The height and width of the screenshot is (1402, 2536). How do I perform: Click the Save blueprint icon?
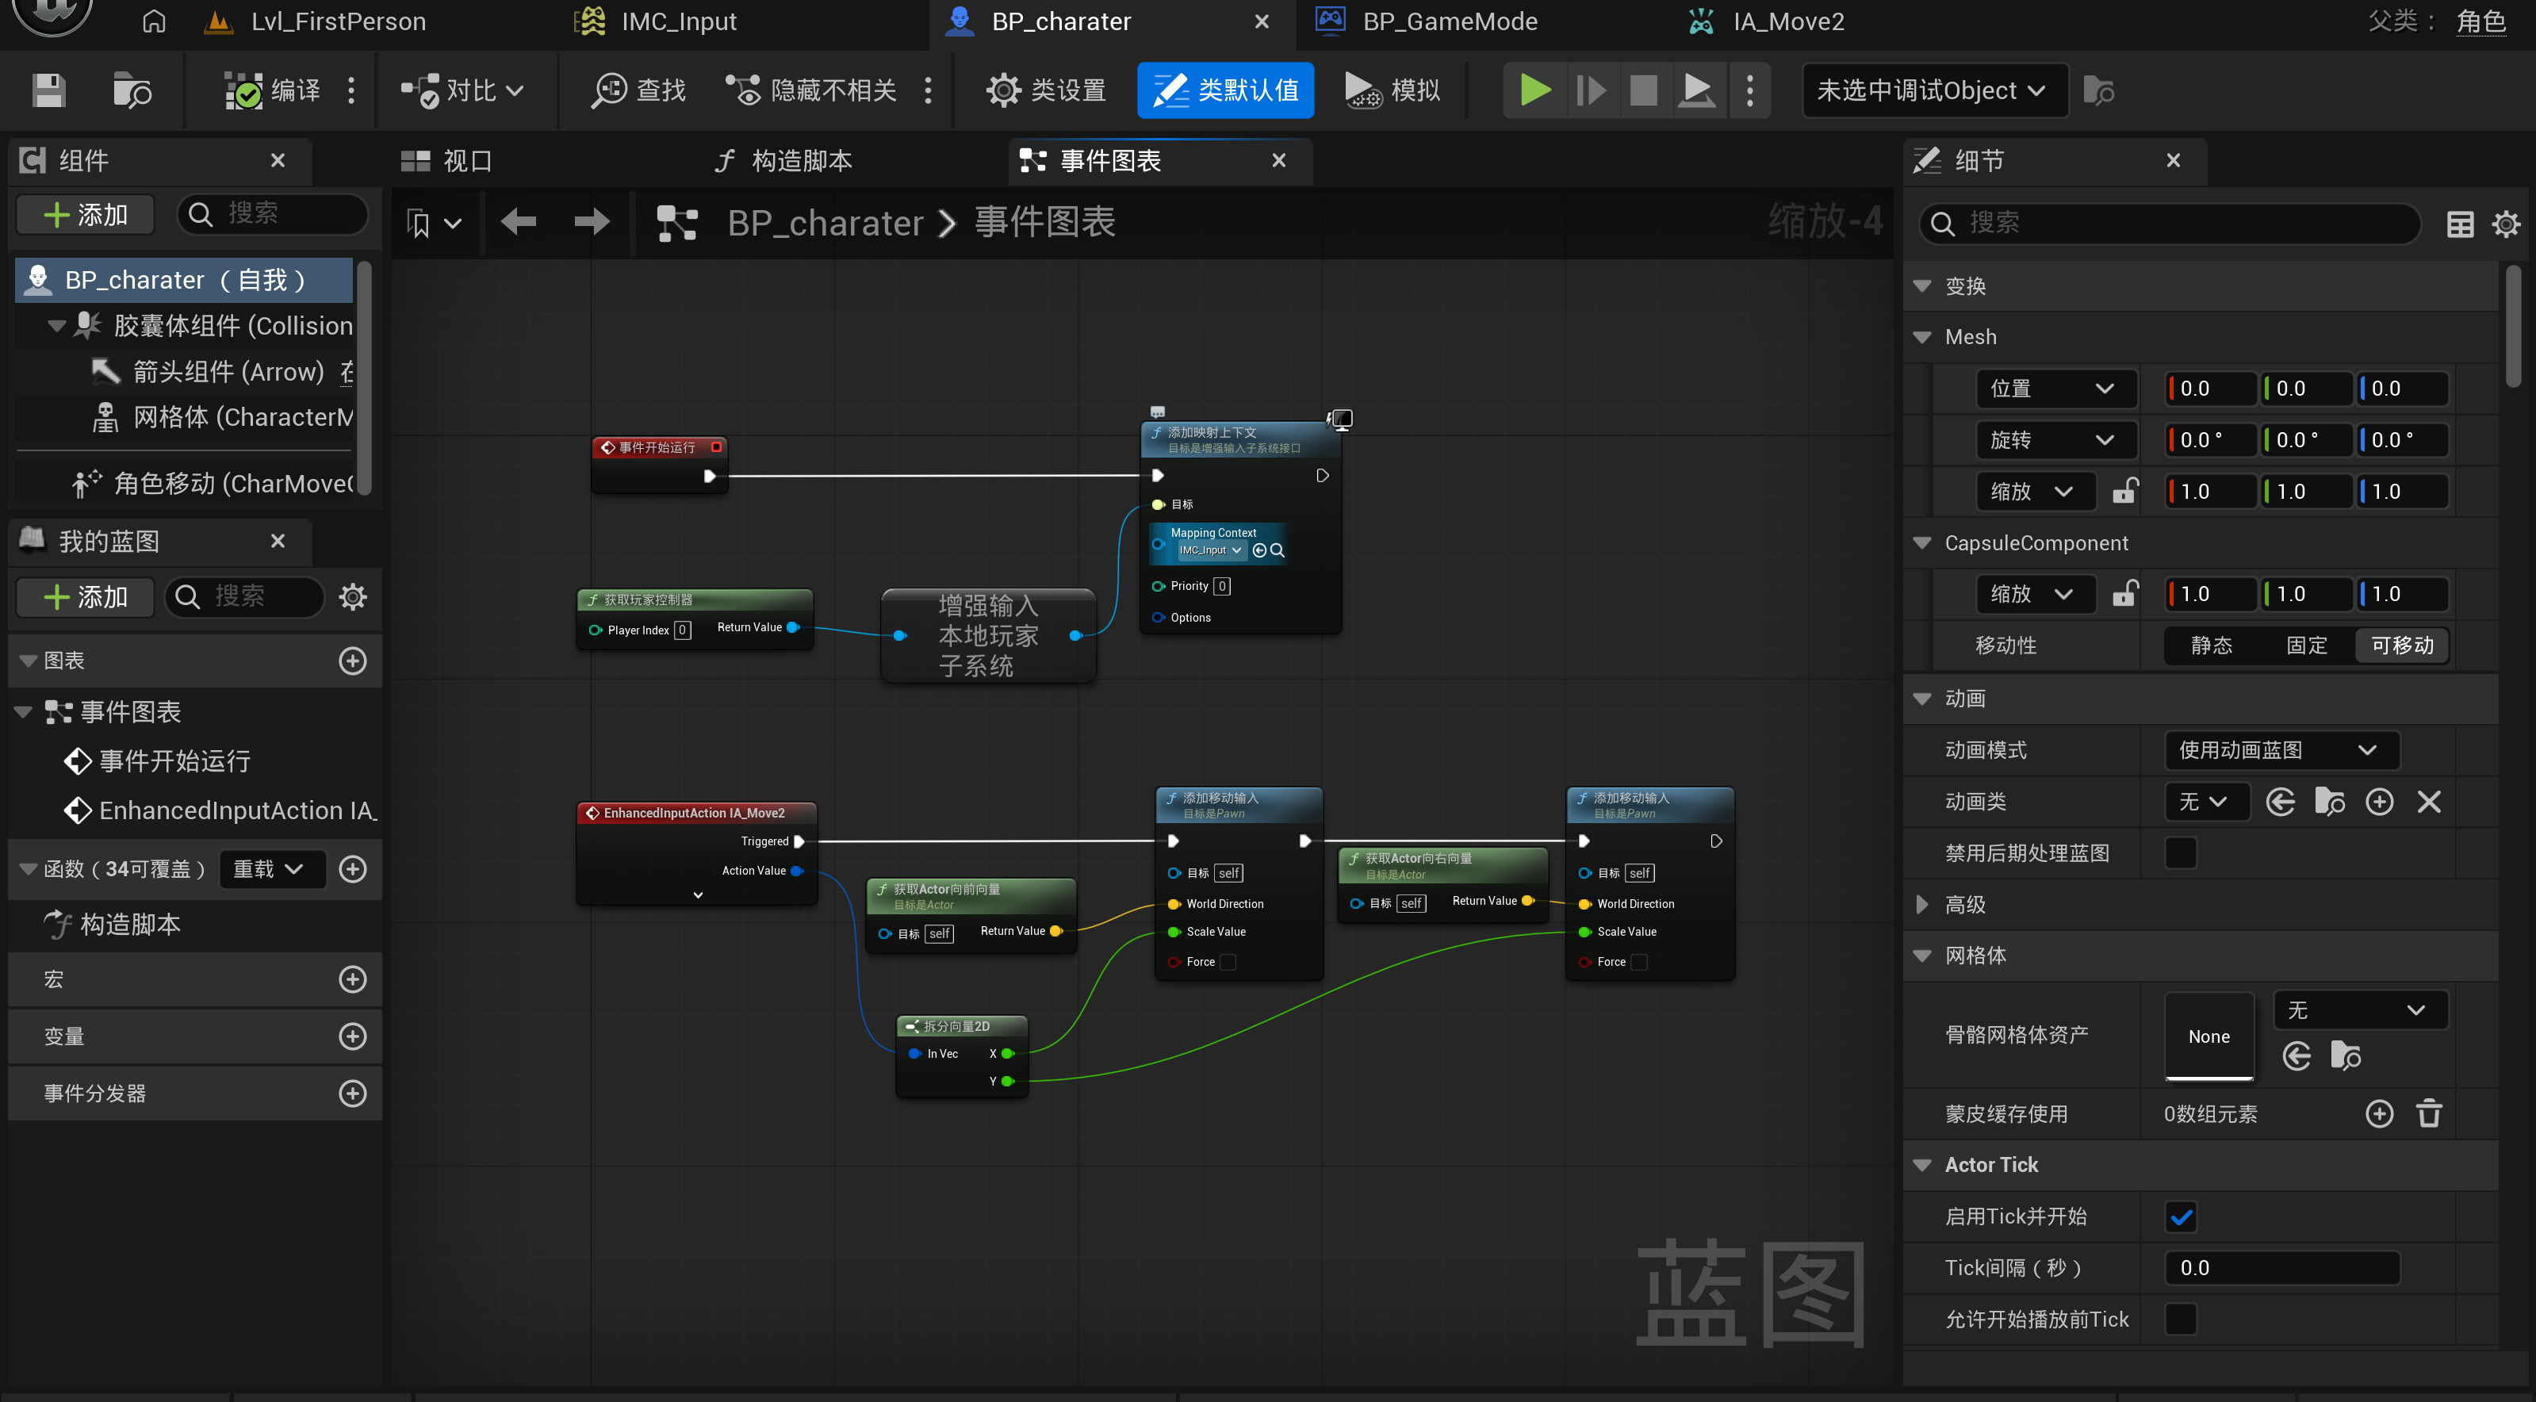(48, 90)
